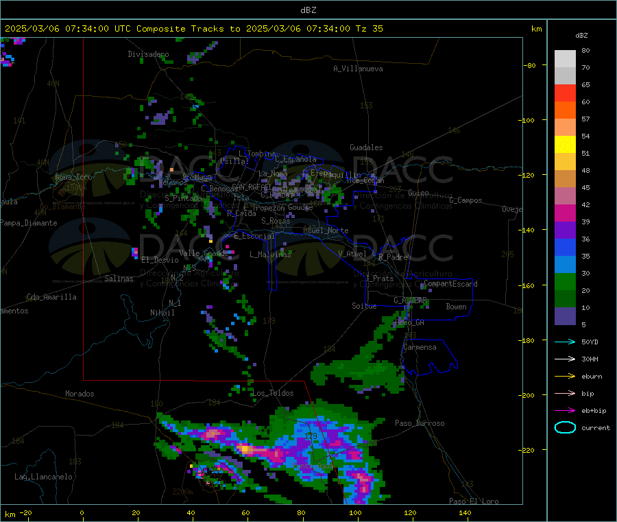Click the Agua_Toro map label
This screenshot has height=522, width=617.
tap(73, 177)
